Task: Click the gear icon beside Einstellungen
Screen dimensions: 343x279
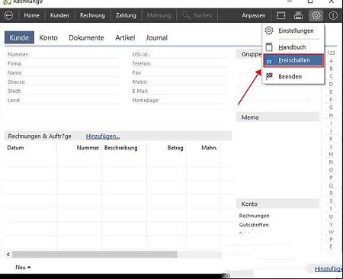Action: click(x=269, y=30)
